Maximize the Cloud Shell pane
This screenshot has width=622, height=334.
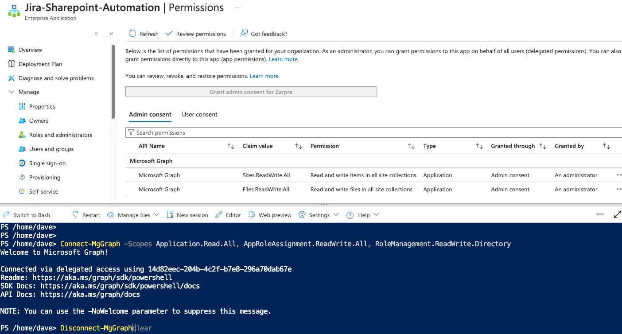tap(617, 214)
